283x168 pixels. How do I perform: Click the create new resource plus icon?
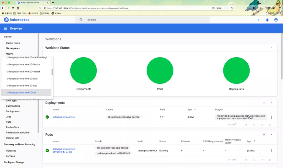(x=259, y=20)
